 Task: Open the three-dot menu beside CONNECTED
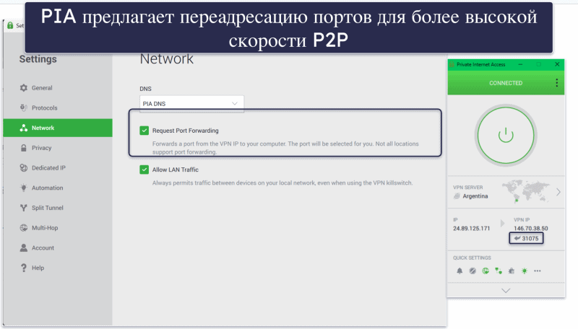tap(556, 83)
